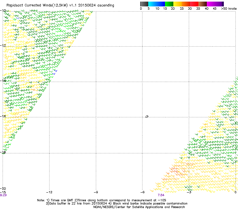Viewport: 238px width, 209px height.
Task: Click the purple 7:54 pass time label
Action: [161, 195]
